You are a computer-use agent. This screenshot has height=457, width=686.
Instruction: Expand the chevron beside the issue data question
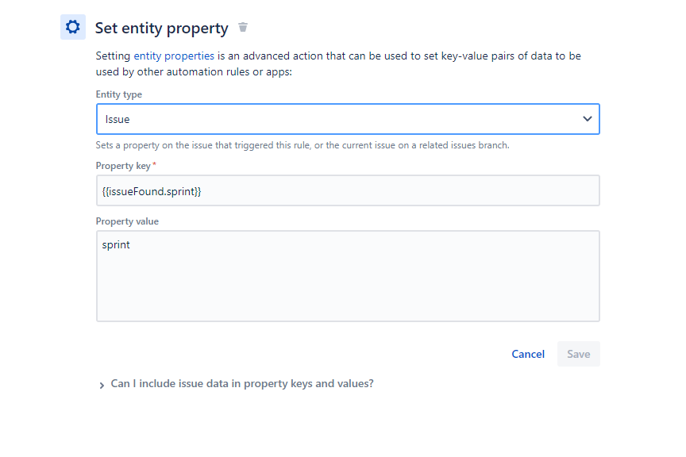[102, 385]
